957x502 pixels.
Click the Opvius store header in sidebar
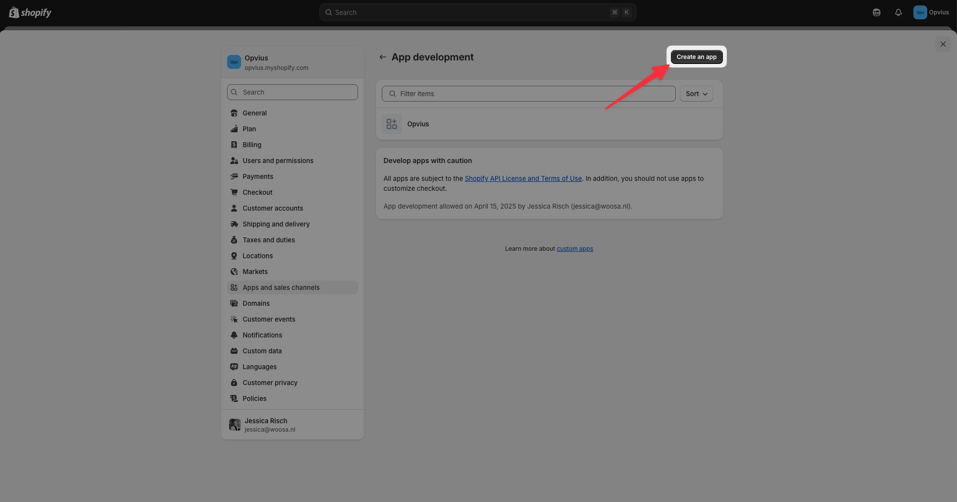[x=293, y=62]
